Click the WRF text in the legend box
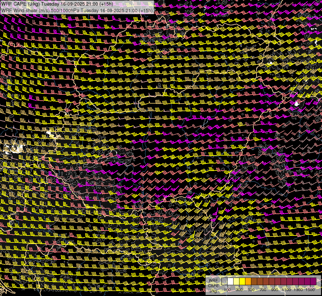The width and height of the screenshot is (322, 296). (x=213, y=281)
